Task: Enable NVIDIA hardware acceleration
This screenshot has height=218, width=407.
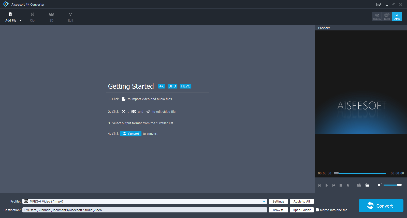Action: [x=377, y=17]
